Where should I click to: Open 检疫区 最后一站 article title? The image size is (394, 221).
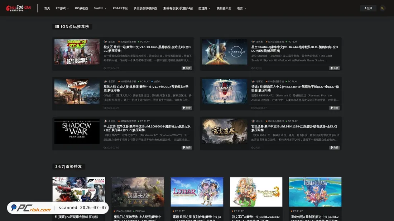pyautogui.click(x=147, y=49)
